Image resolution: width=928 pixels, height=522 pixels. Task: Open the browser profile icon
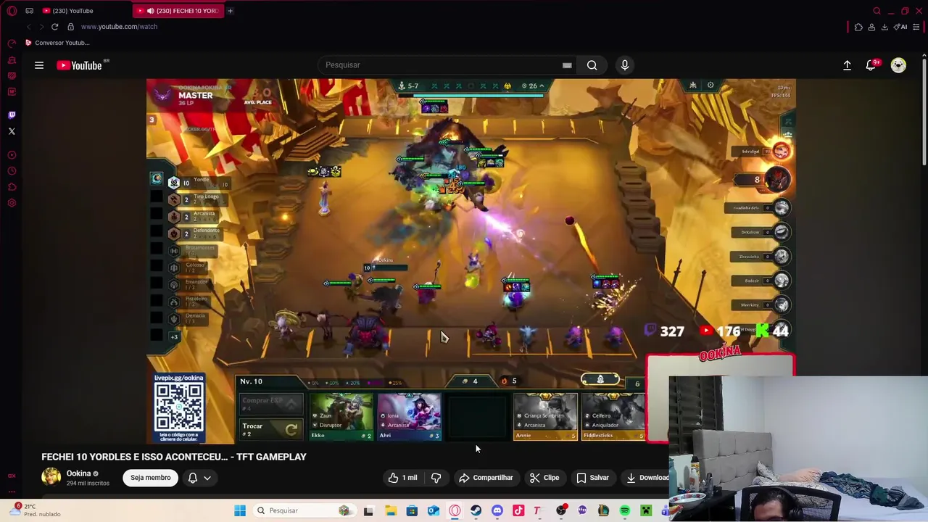tap(871, 27)
